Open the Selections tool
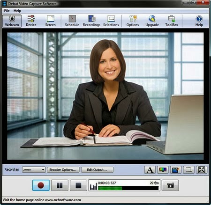This screenshot has height=205, width=211. tap(111, 21)
